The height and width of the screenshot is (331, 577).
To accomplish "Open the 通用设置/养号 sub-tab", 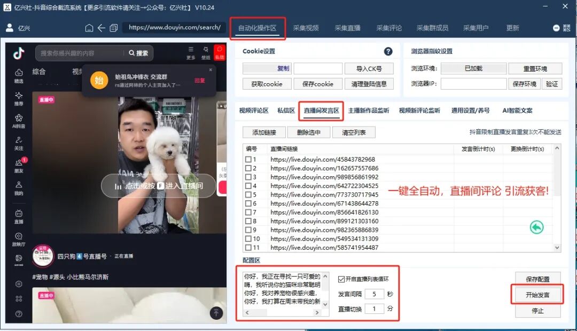I will click(x=470, y=111).
